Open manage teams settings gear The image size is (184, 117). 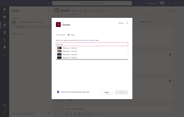(x=48, y=113)
